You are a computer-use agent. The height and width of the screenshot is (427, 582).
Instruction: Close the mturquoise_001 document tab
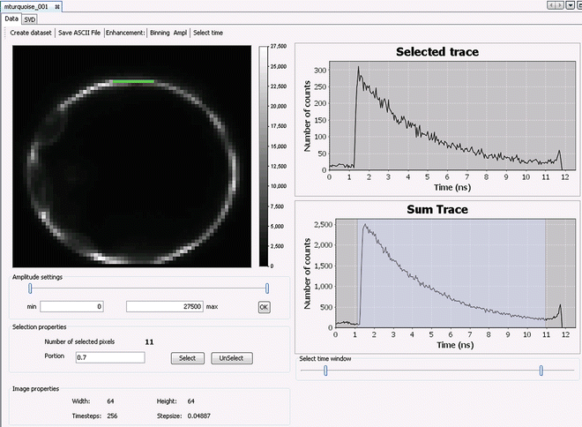[x=58, y=6]
